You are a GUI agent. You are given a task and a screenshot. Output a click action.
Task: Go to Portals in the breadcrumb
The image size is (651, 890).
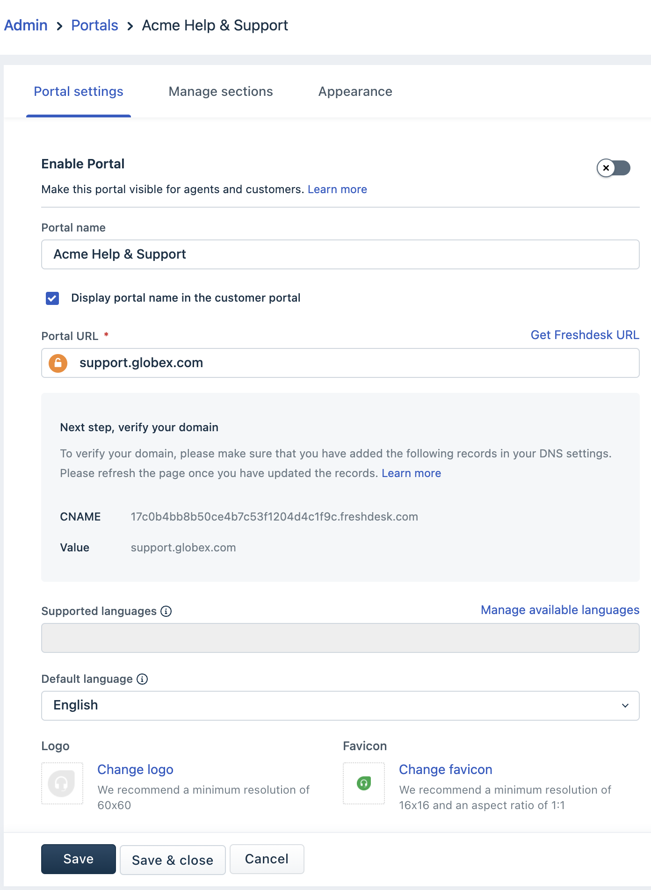94,25
